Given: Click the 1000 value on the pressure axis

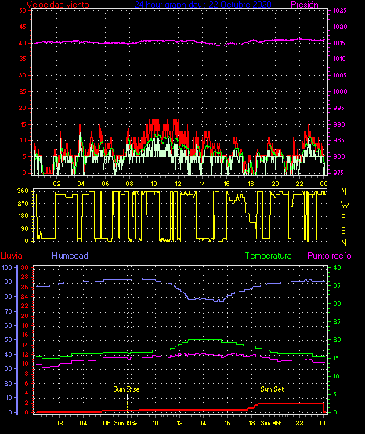Looking at the screenshot, I should pos(340,91).
